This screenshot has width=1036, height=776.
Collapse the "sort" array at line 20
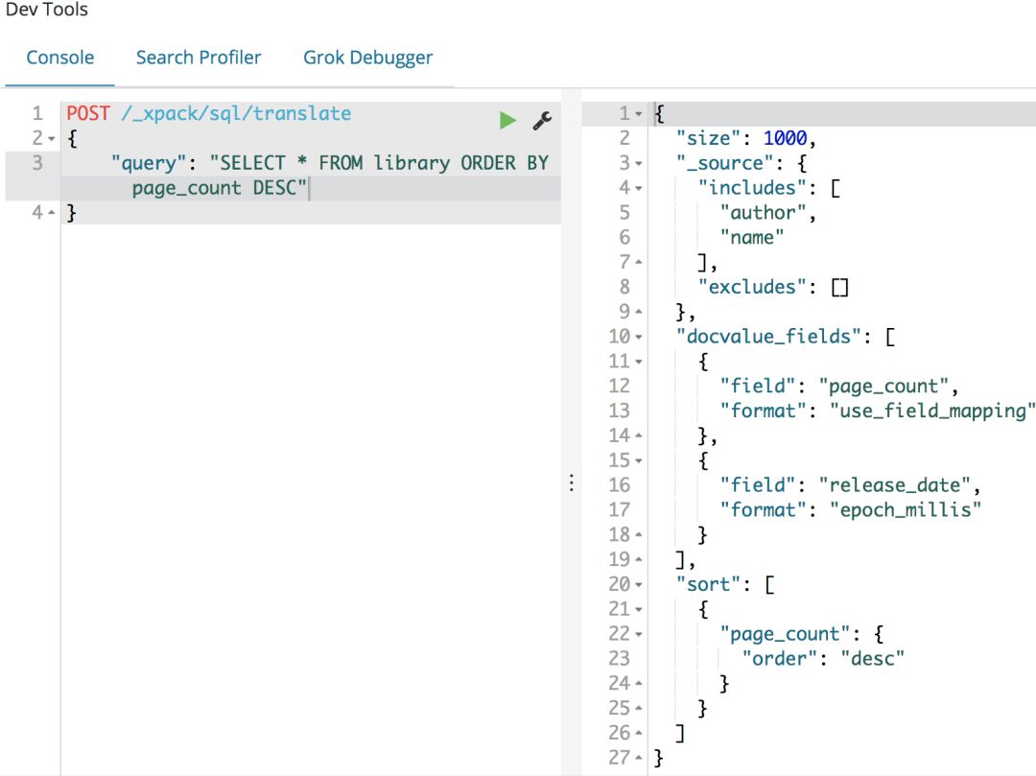(638, 584)
